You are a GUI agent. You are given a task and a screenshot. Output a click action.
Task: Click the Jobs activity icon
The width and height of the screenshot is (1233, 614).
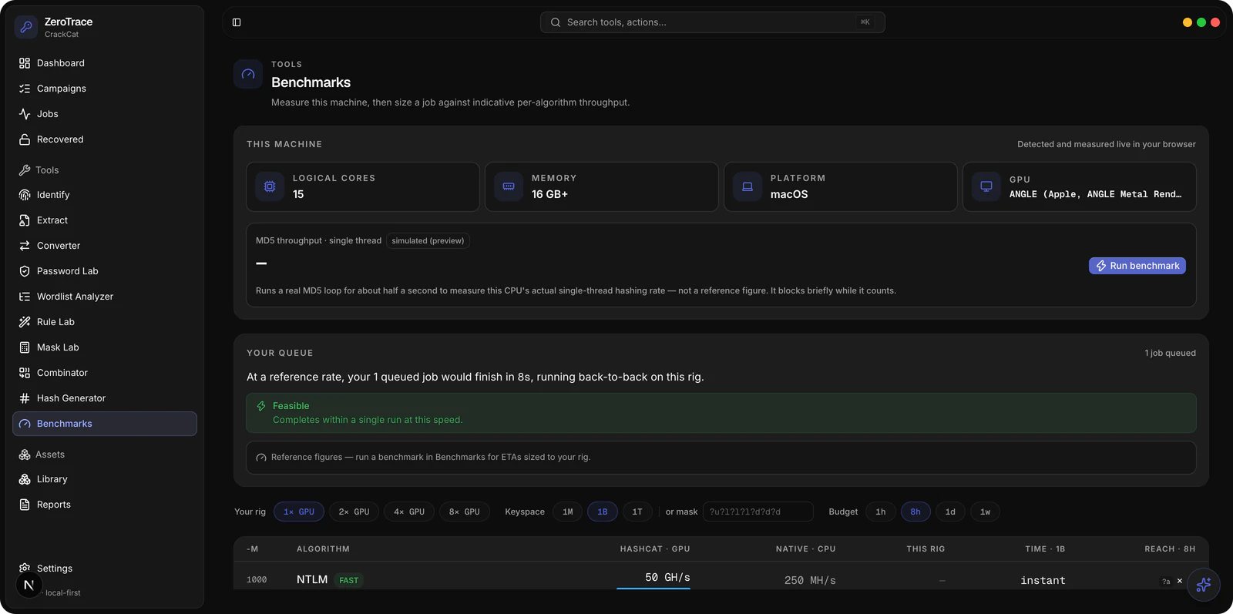point(25,114)
